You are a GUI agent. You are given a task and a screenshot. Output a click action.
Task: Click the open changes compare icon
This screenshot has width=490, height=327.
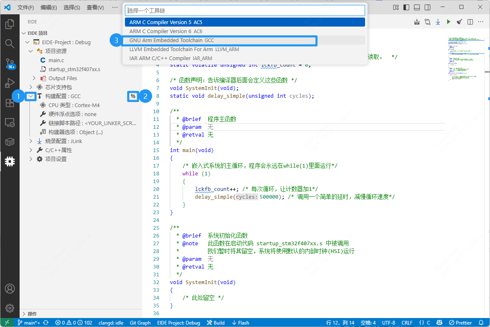[x=427, y=22]
